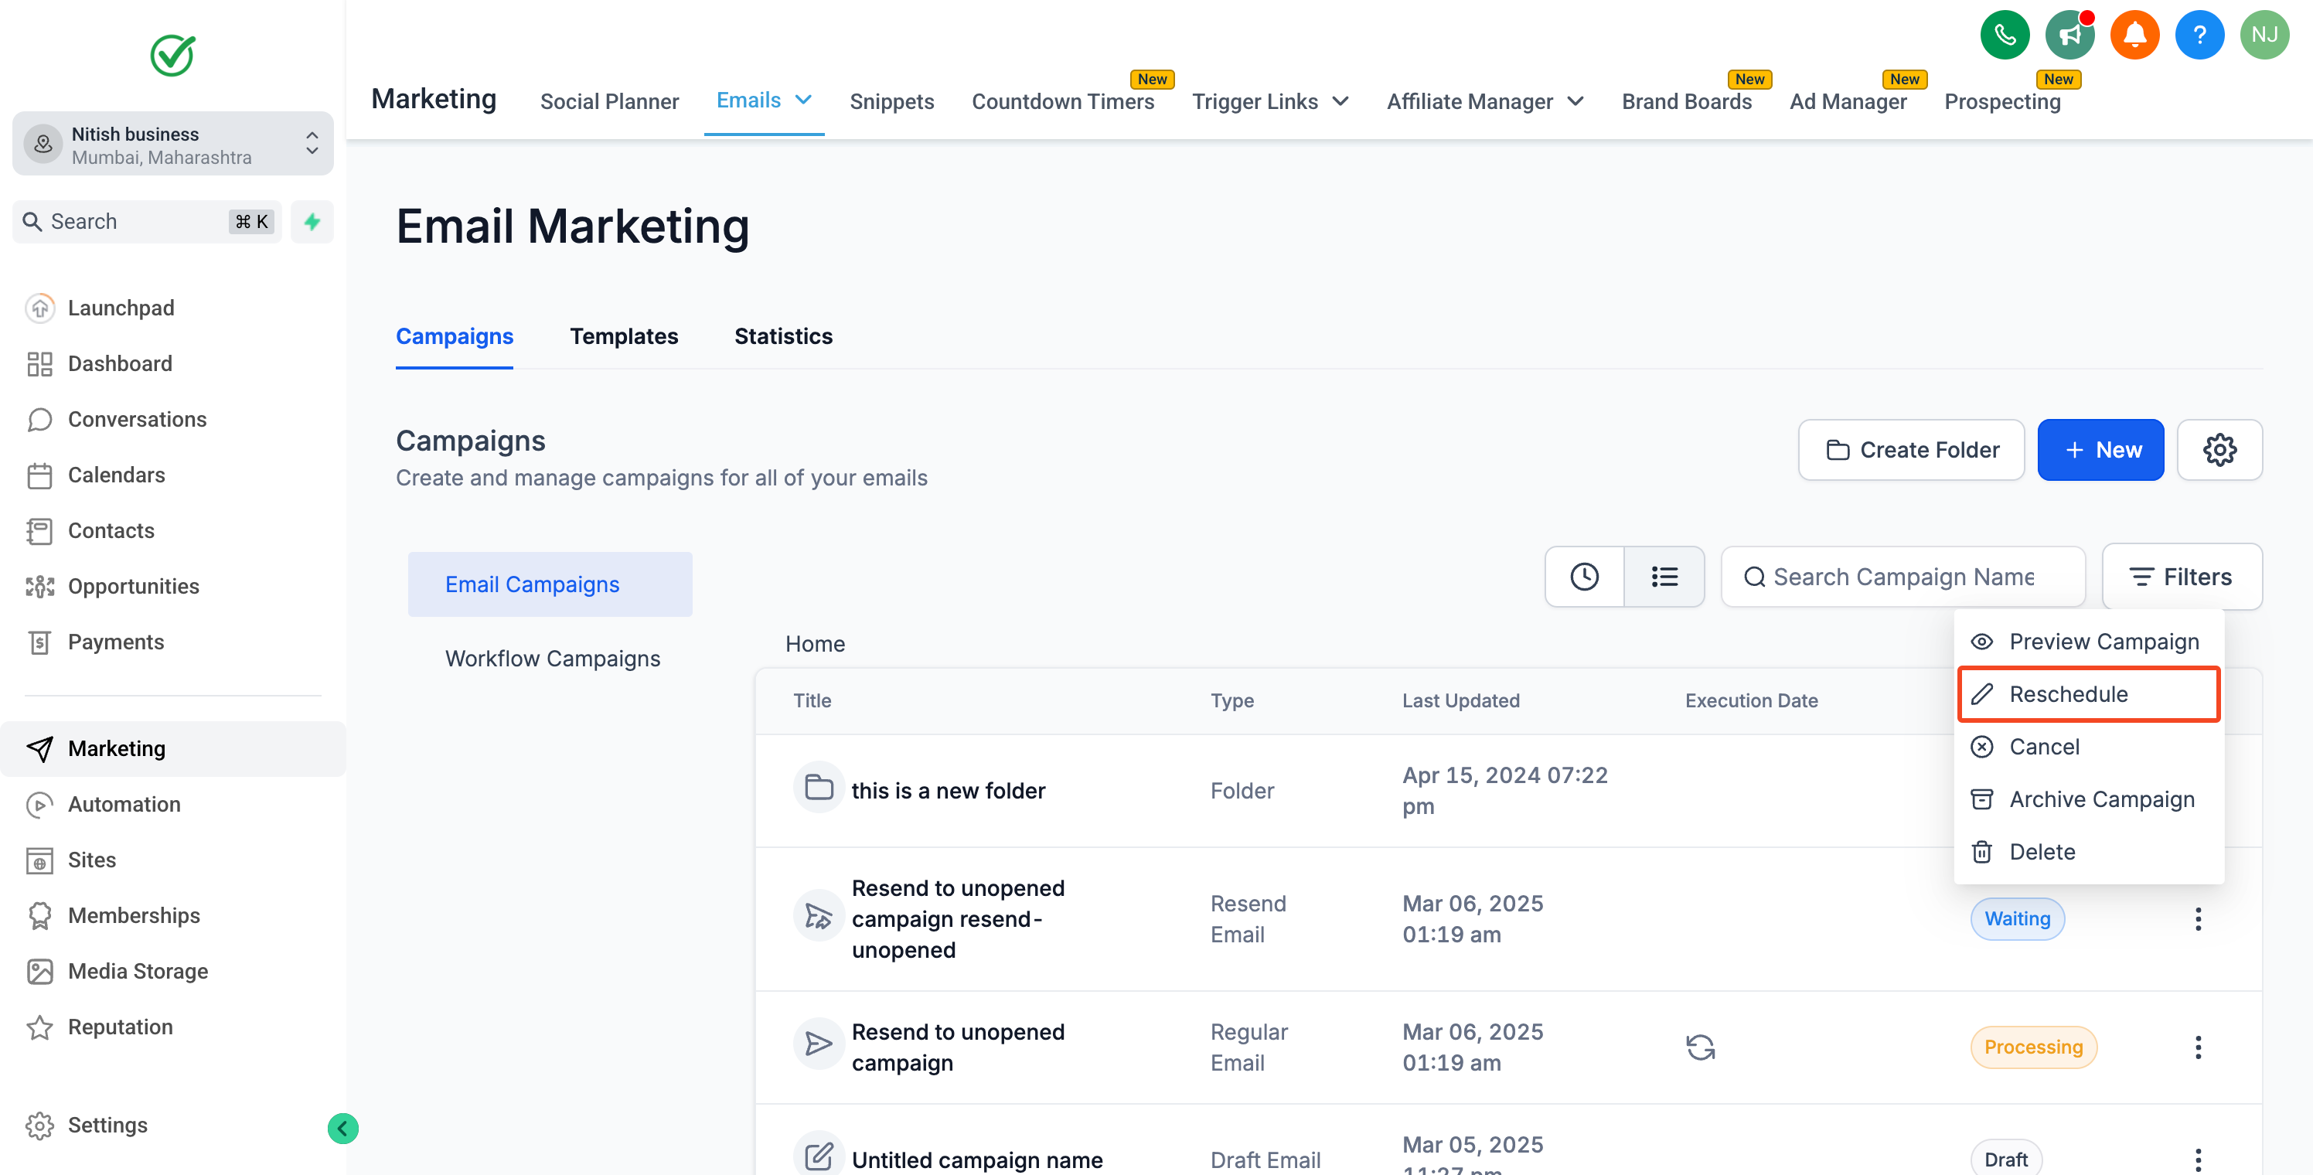The width and height of the screenshot is (2313, 1175).
Task: Click the Create Folder button
Action: tap(1911, 450)
